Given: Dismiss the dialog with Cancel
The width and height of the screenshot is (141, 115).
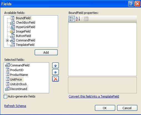Looking at the screenshot, I should 127,108.
